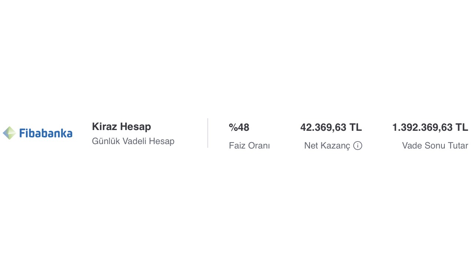Click the vertical divider after account name
Image resolution: width=474 pixels, height=266 pixels.
208,133
